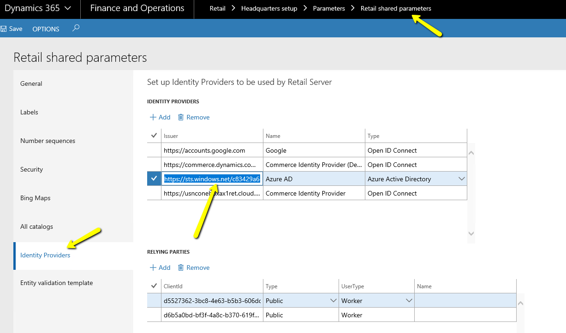Toggle select-all checkmark in Identity Providers grid
Image resolution: width=566 pixels, height=333 pixels.
[154, 136]
